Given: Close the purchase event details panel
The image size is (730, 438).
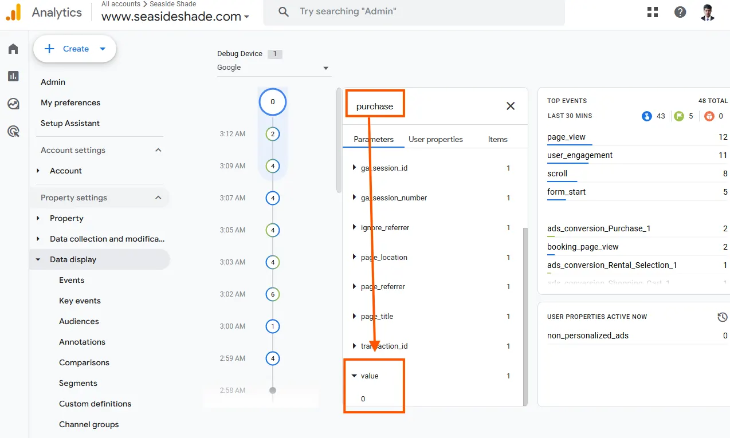Looking at the screenshot, I should click(511, 106).
